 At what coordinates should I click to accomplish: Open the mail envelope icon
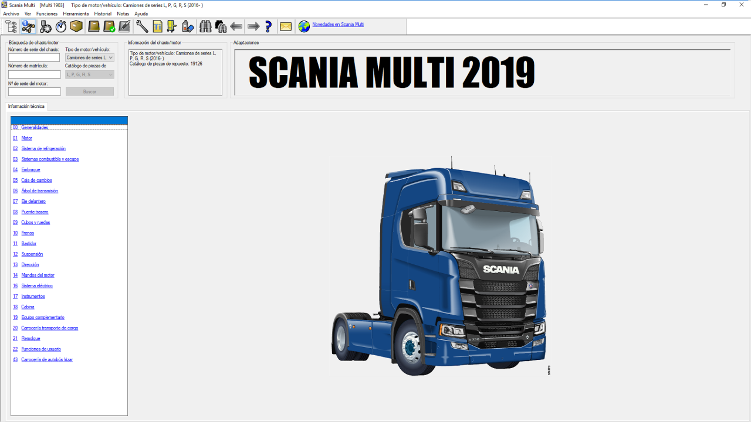(x=285, y=26)
